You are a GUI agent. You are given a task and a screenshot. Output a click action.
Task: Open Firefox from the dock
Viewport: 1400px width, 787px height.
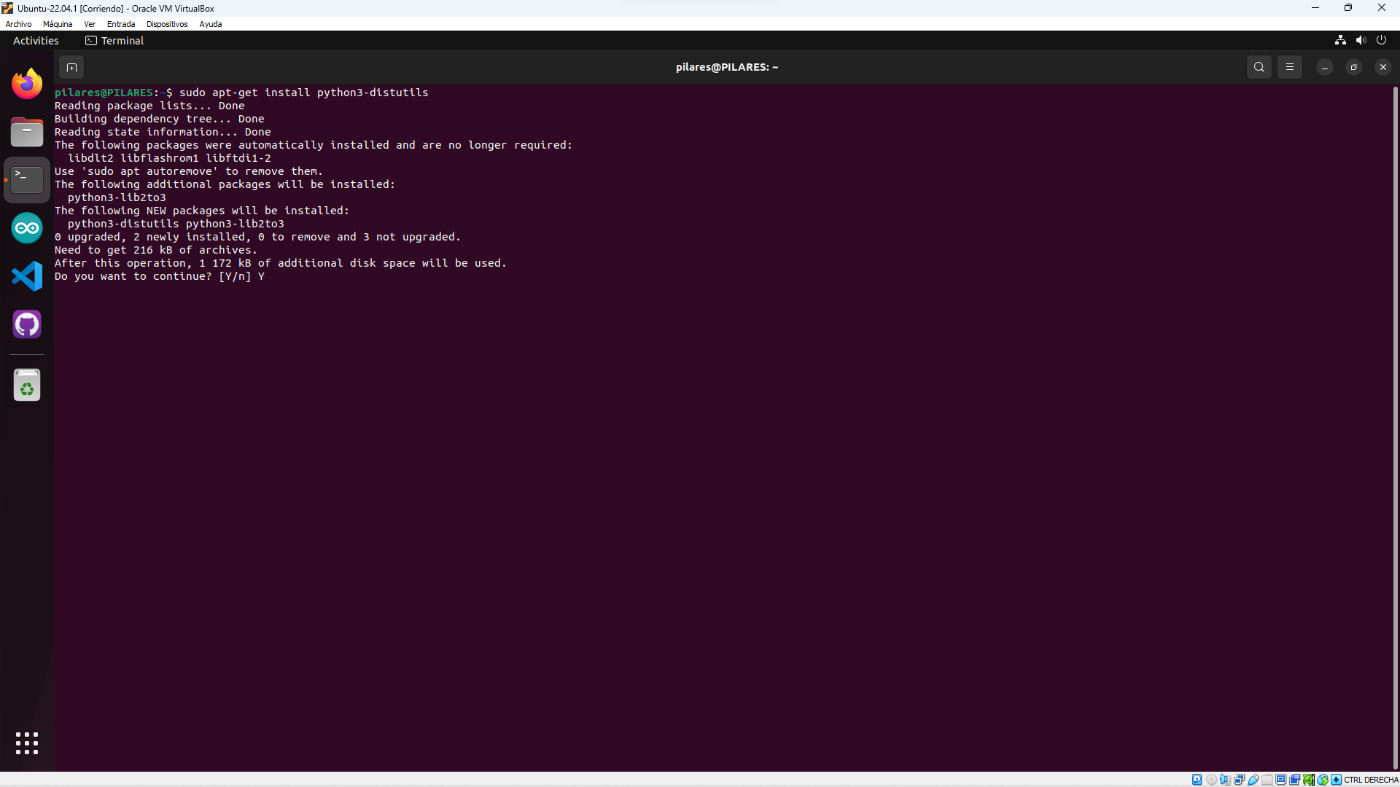coord(27,84)
